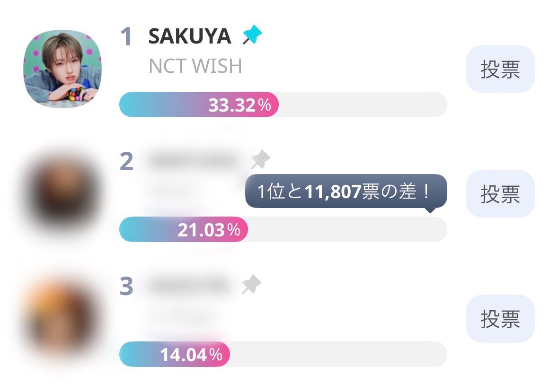Open SAKUYA's profile photo
Image resolution: width=558 pixels, height=383 pixels.
(x=62, y=69)
